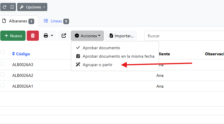This screenshot has width=224, height=124.
Task: Check the ALB0026A1 row checkbox
Action: click(x=3, y=85)
